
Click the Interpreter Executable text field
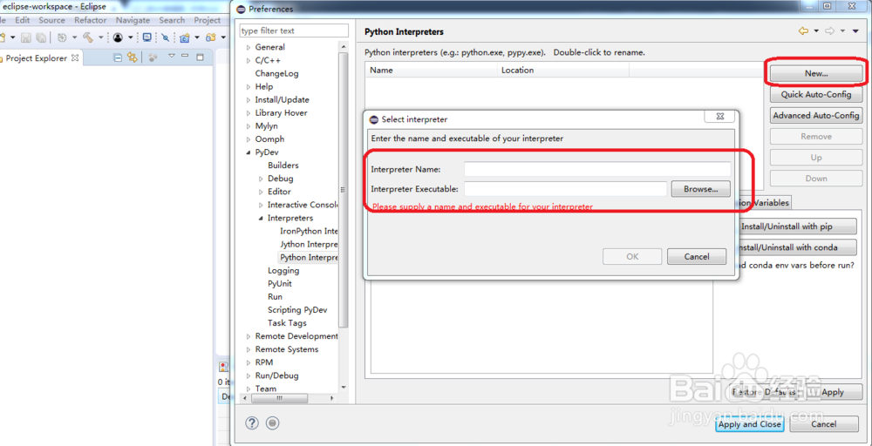click(x=566, y=189)
